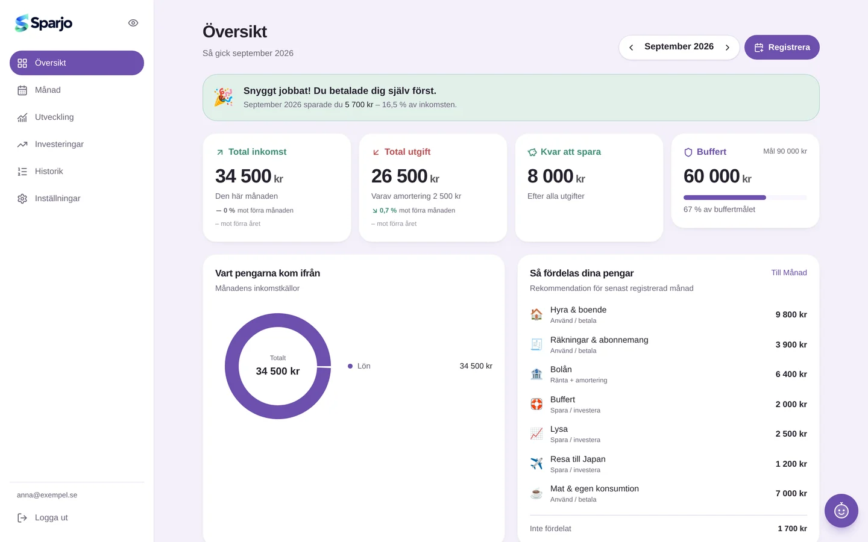868x542 pixels.
Task: Click the Total inkomst arrow icon
Action: click(220, 152)
